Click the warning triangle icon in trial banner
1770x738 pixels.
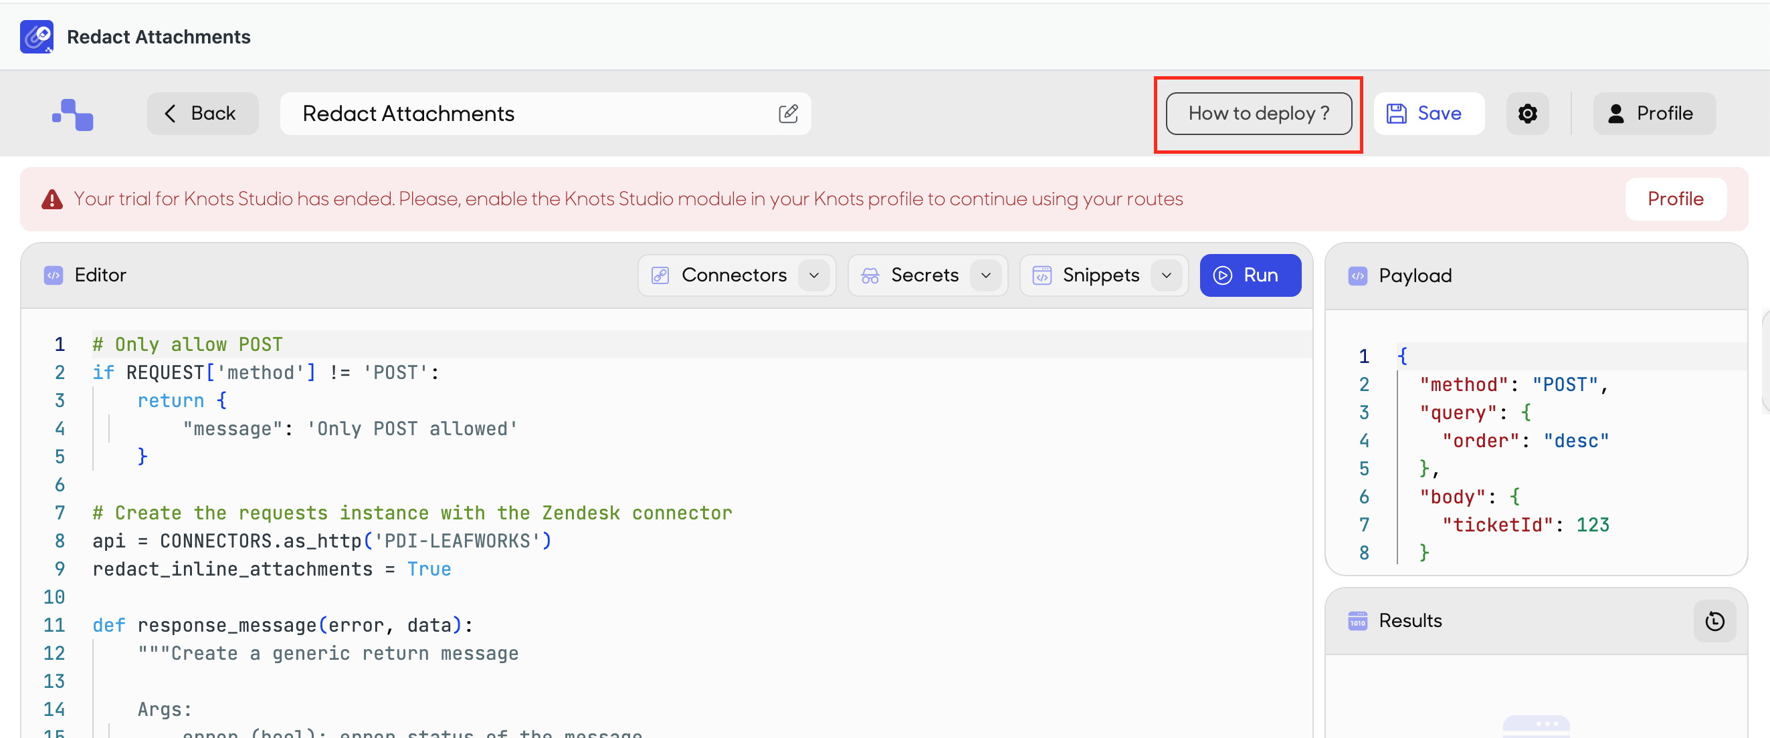(x=52, y=199)
